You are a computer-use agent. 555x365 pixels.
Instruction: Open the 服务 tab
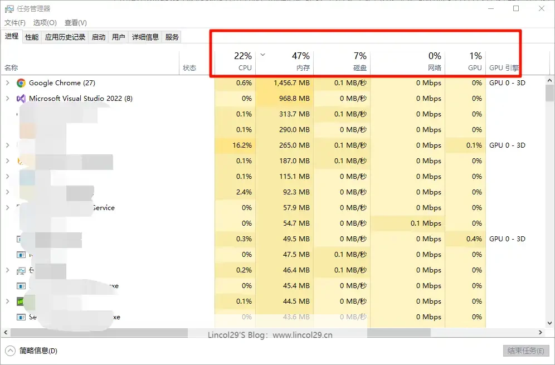pyautogui.click(x=172, y=37)
